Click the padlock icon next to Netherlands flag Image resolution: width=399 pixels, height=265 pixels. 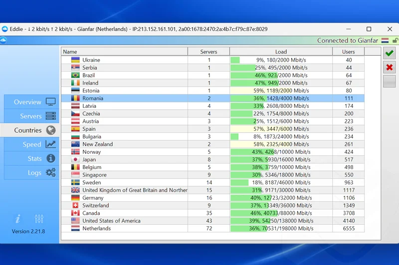(396, 40)
